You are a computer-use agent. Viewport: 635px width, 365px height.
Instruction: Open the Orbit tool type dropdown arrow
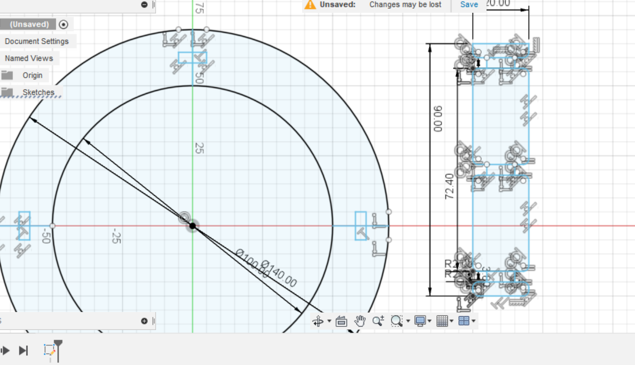[x=329, y=322]
